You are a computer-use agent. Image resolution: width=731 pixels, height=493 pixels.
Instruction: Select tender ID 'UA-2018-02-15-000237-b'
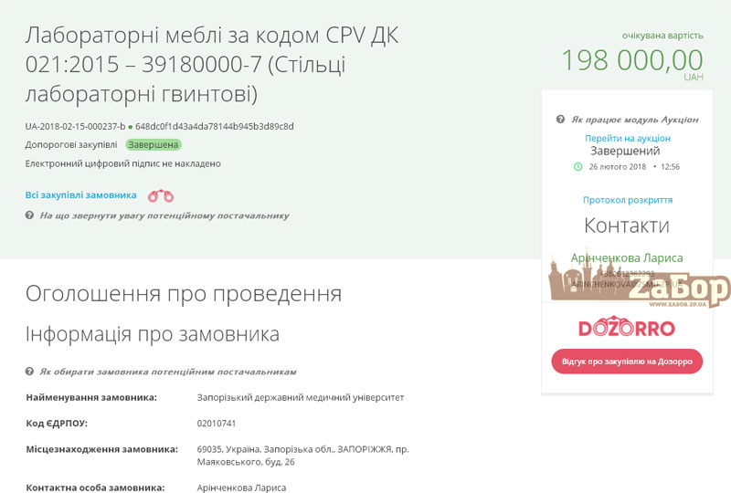pyautogui.click(x=76, y=126)
